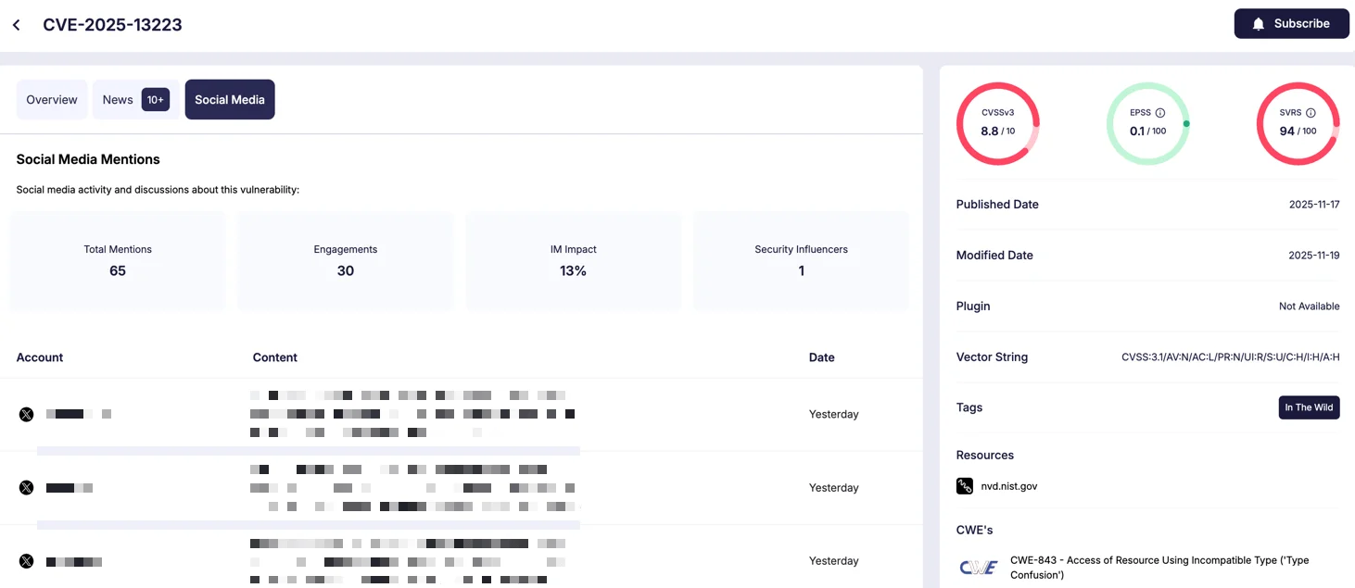Open the Overview tab
Viewport: 1355px width, 588px height.
click(52, 100)
